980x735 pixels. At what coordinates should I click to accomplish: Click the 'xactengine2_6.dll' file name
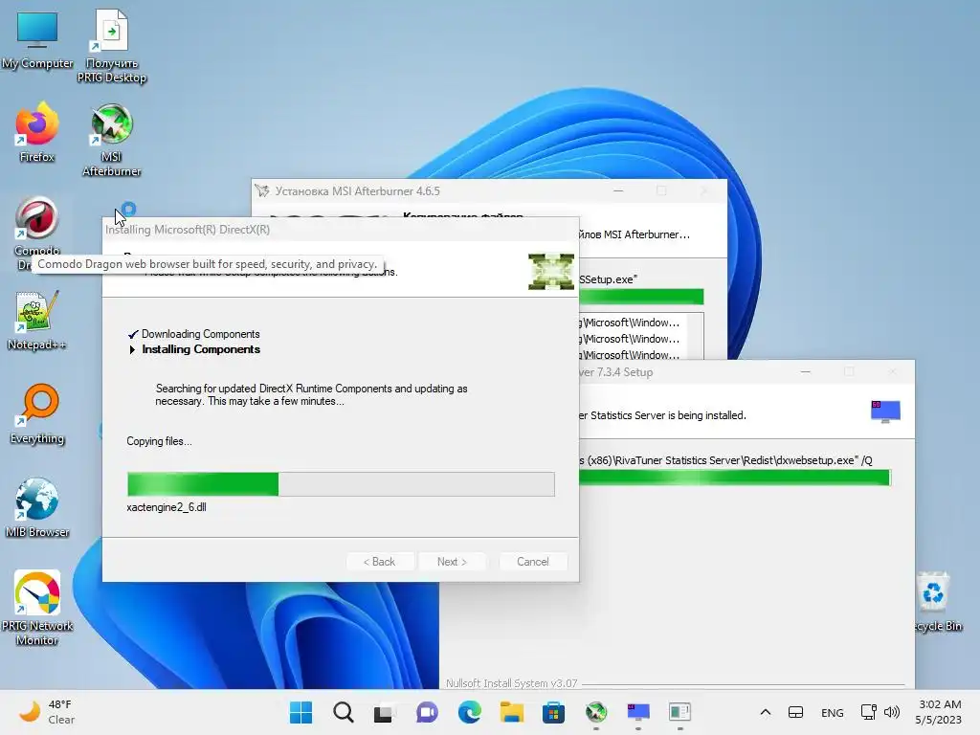(x=167, y=507)
